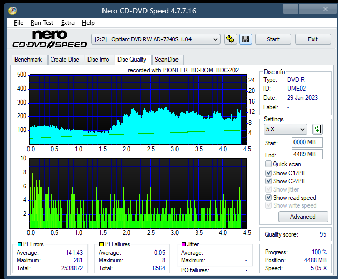The height and width of the screenshot is (279, 338).
Task: Toggle the Show write speed checkbox
Action: pyautogui.click(x=268, y=205)
